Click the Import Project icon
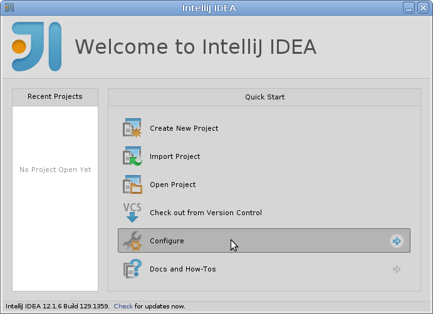 pyautogui.click(x=132, y=156)
